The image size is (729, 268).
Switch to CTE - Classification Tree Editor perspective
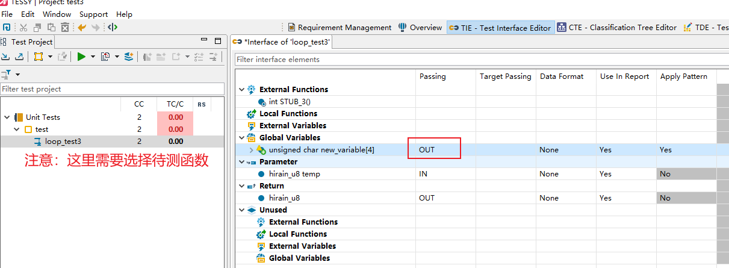pos(616,28)
